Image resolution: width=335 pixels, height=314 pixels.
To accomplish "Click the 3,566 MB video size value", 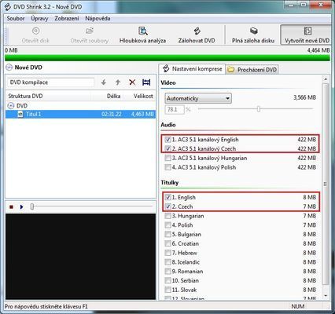I will click(304, 97).
